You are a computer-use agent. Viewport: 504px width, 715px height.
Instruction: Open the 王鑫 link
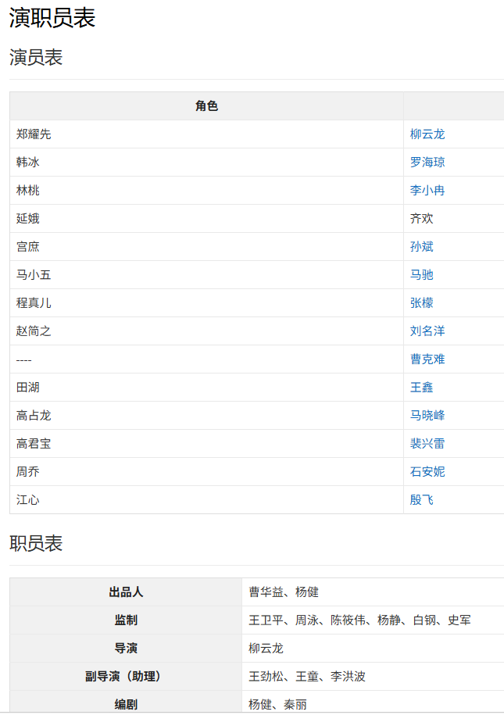click(x=422, y=388)
